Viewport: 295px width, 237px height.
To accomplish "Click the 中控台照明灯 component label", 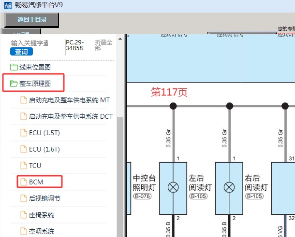I will pos(144,183).
